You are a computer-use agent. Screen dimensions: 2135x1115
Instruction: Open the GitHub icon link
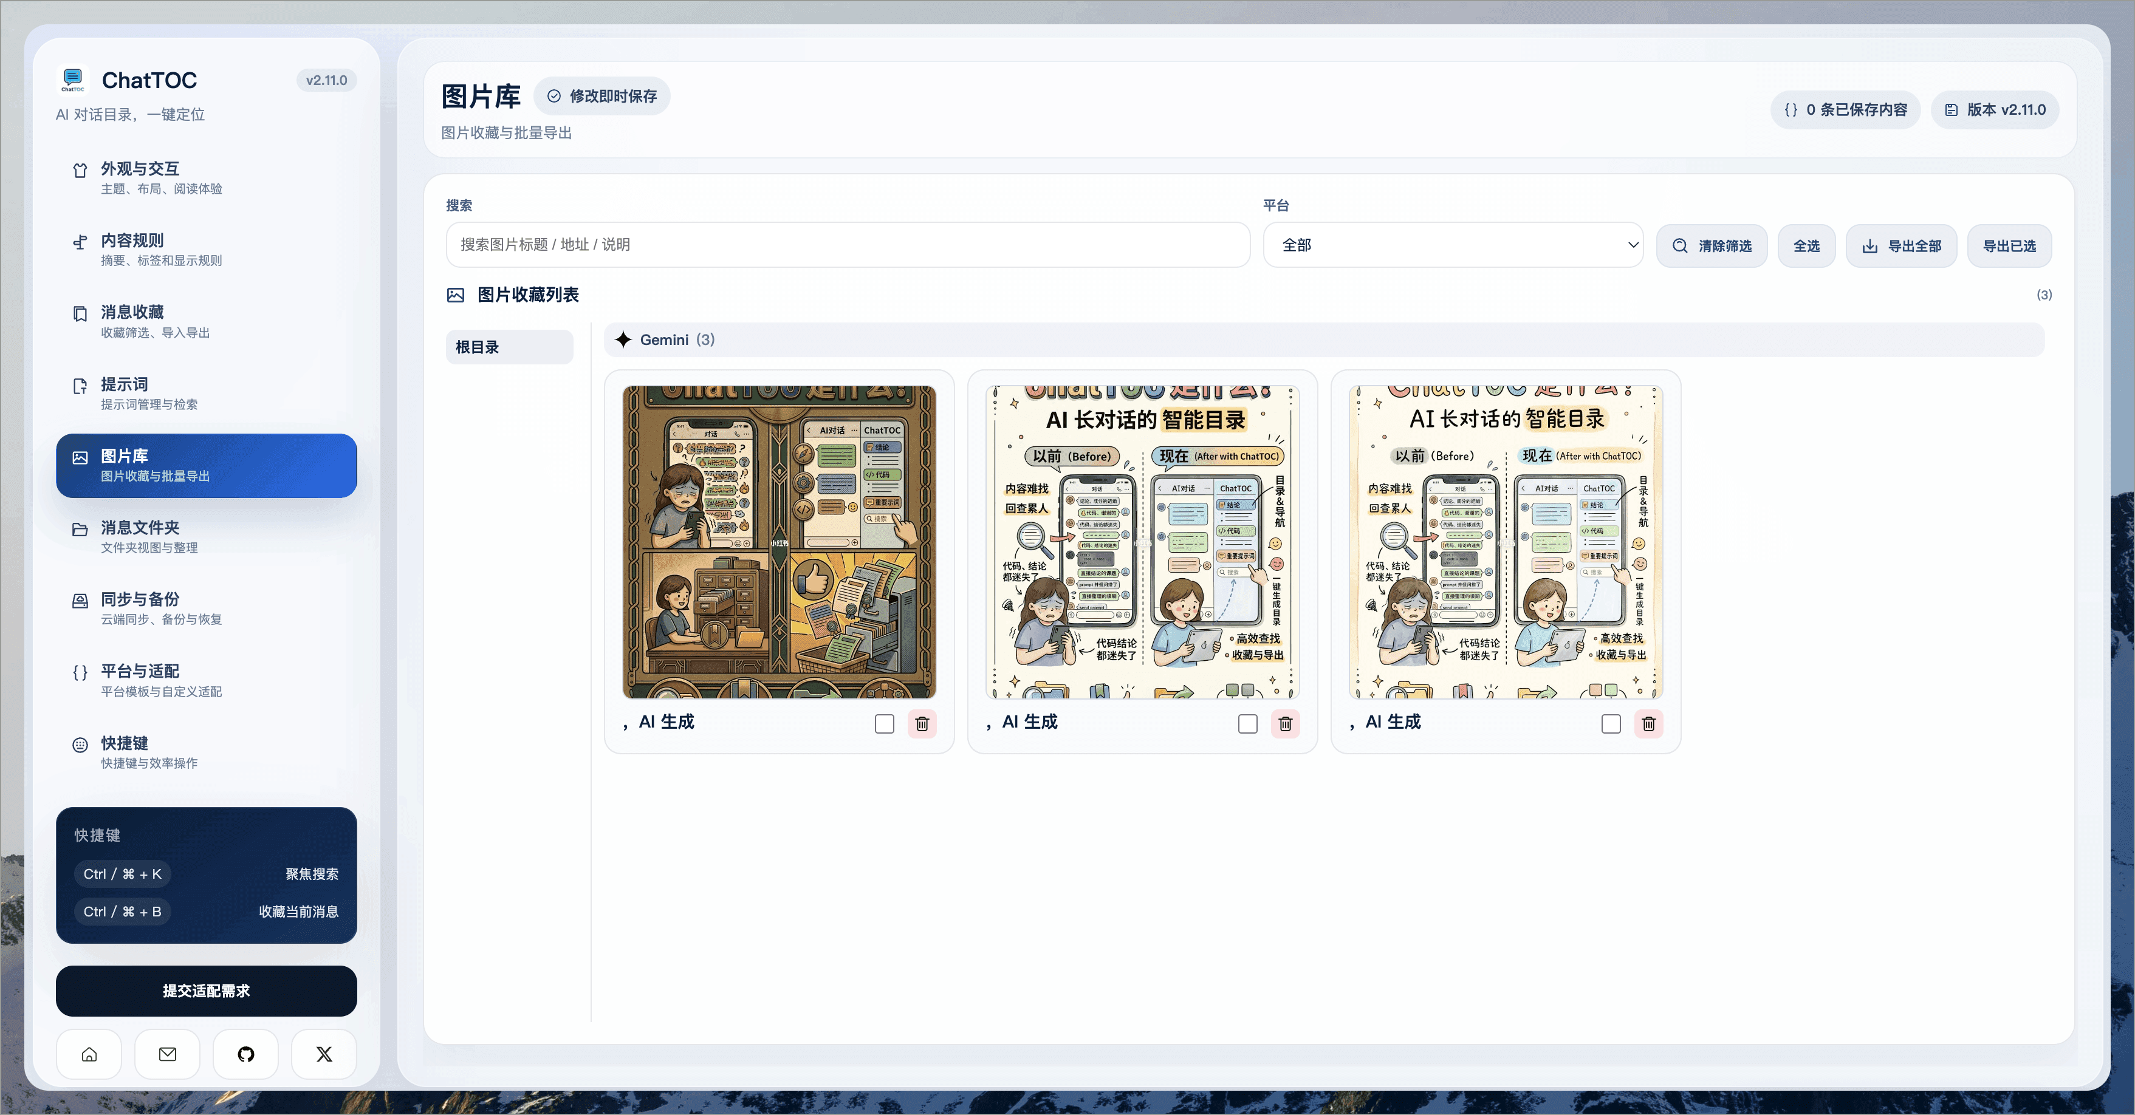coord(246,1054)
